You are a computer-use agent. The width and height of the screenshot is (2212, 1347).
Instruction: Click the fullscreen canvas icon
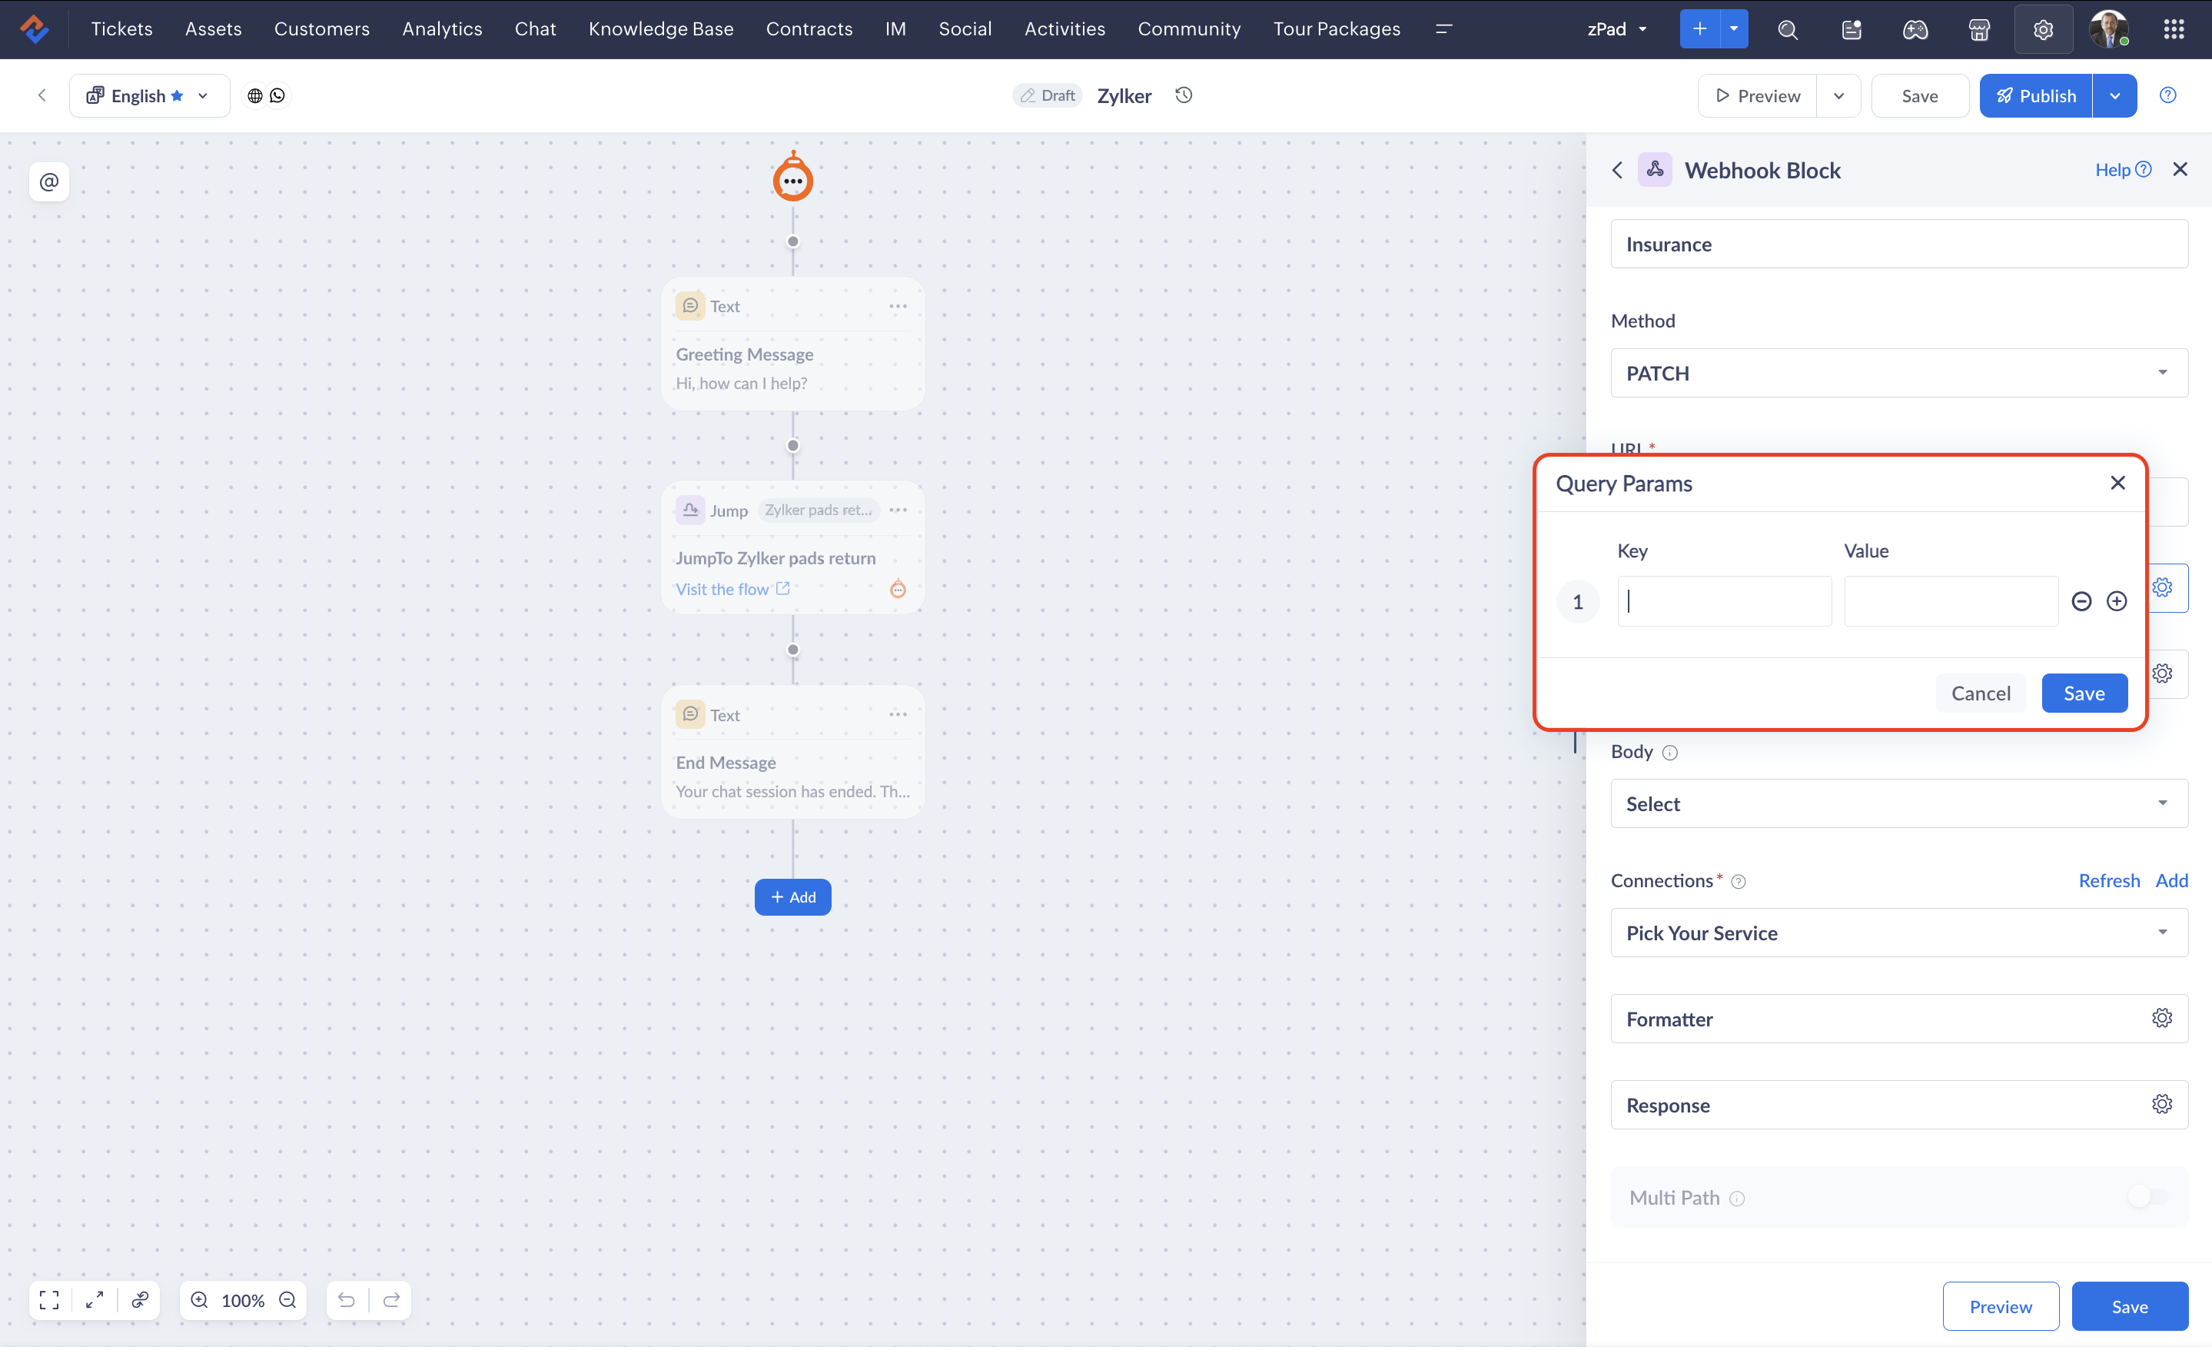click(49, 1299)
